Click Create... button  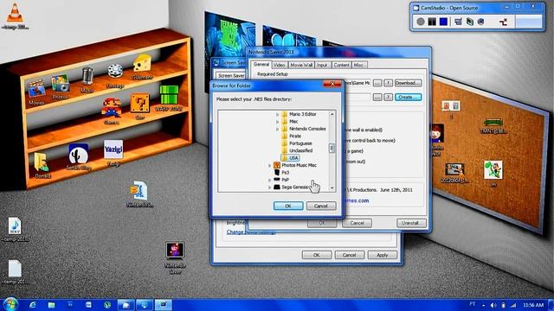click(408, 97)
